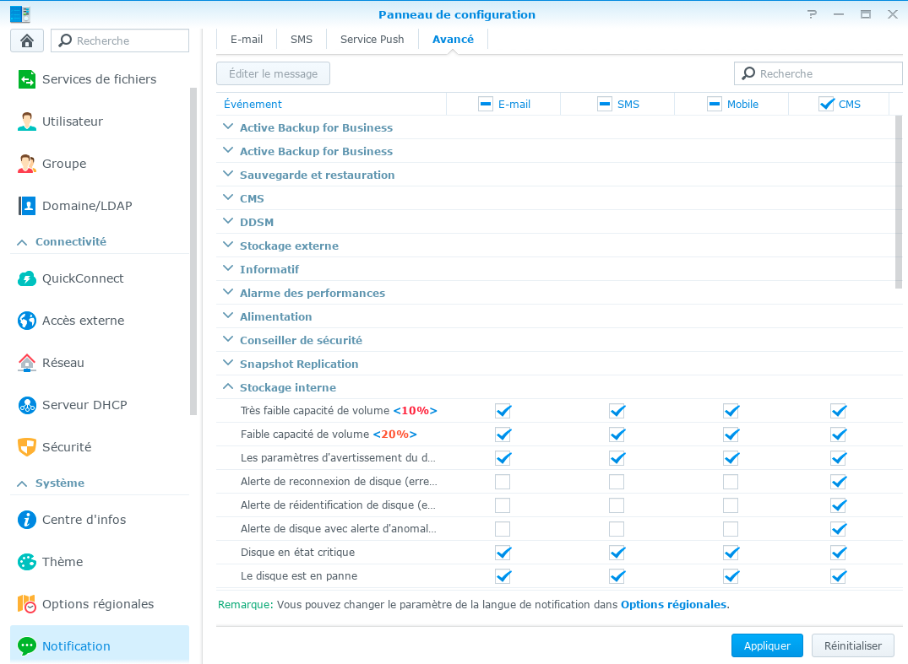The image size is (908, 664).
Task: Open Centre d'infos icon
Action: 27,520
